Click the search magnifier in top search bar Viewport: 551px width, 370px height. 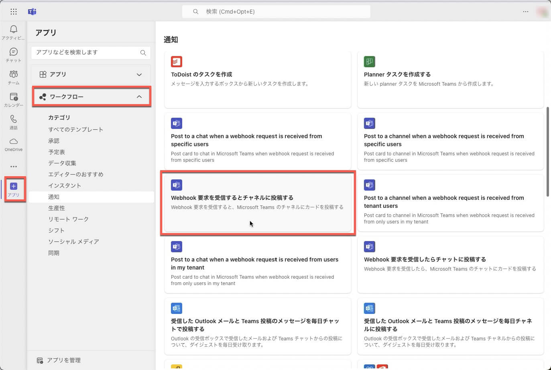tap(196, 12)
